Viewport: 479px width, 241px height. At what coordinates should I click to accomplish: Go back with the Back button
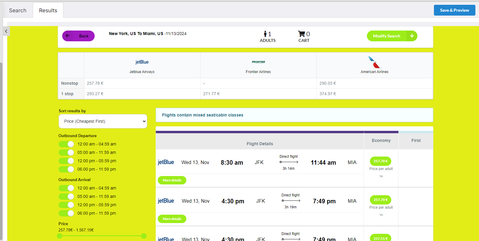pyautogui.click(x=78, y=36)
